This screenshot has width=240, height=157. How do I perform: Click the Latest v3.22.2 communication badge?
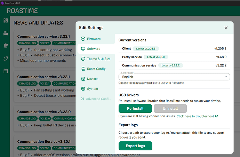tap(170, 65)
